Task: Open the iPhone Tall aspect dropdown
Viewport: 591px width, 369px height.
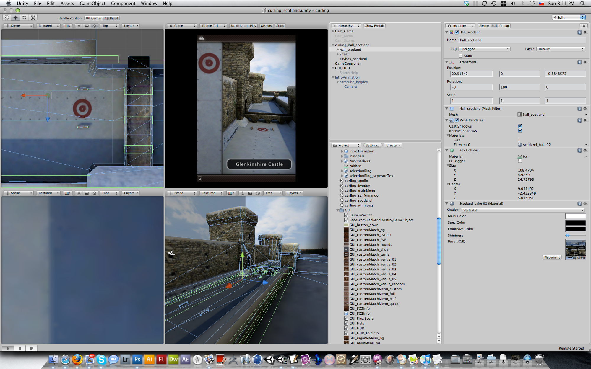Action: (213, 26)
